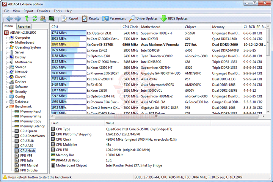Screen dimensions: 273x182
Task: Expand the Multimedia tree node
Action: 7,62
